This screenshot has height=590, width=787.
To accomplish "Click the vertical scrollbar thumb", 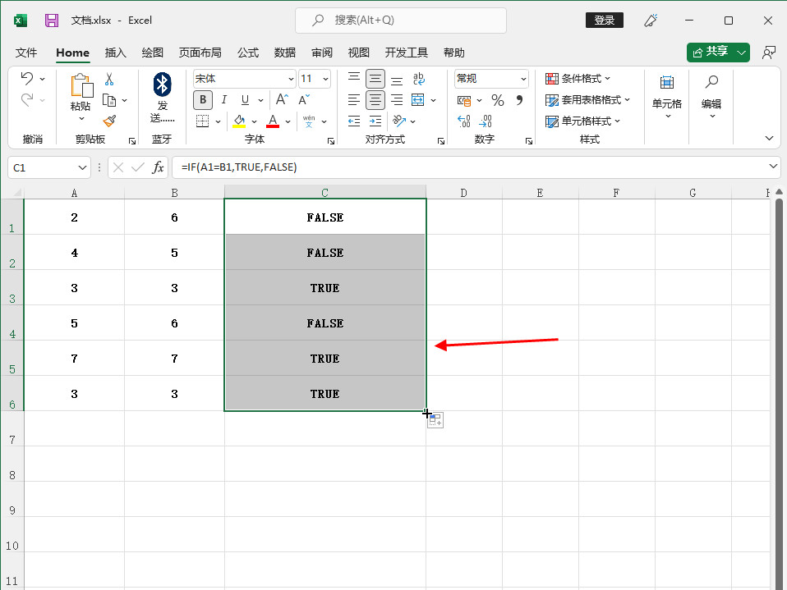I will pyautogui.click(x=779, y=393).
